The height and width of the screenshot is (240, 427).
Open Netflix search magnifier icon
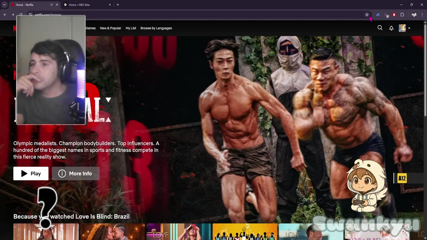[380, 28]
